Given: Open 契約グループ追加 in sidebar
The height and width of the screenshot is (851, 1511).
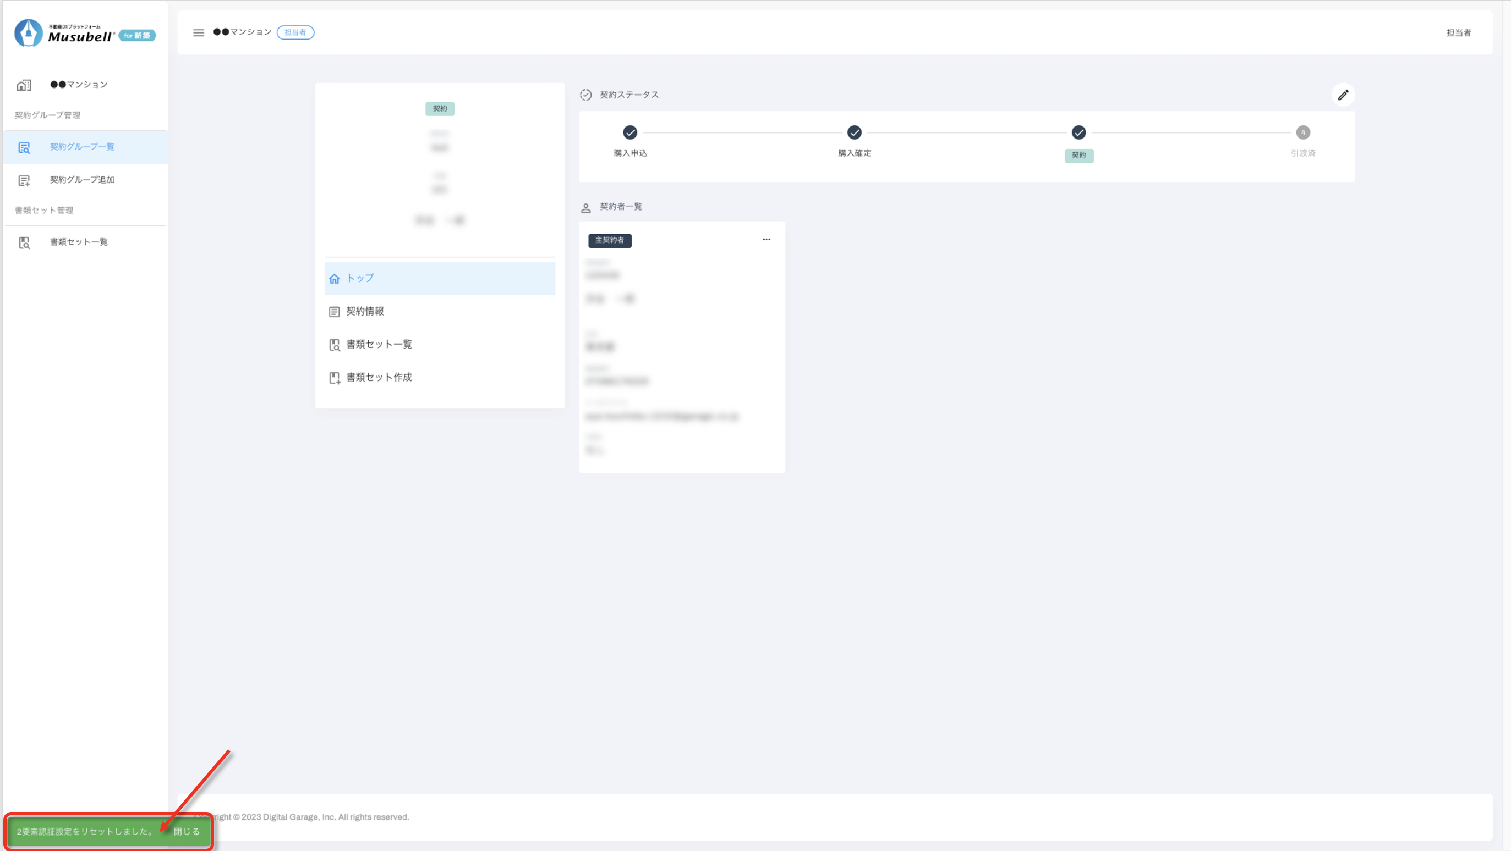Looking at the screenshot, I should [82, 180].
